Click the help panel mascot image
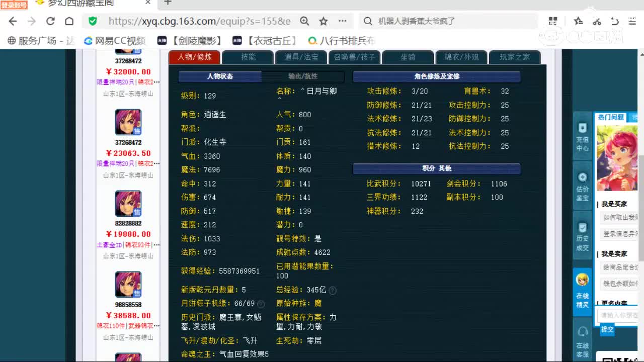644x362 pixels. pos(617,158)
